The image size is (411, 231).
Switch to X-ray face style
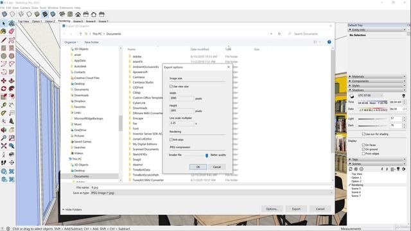(x=4, y=14)
